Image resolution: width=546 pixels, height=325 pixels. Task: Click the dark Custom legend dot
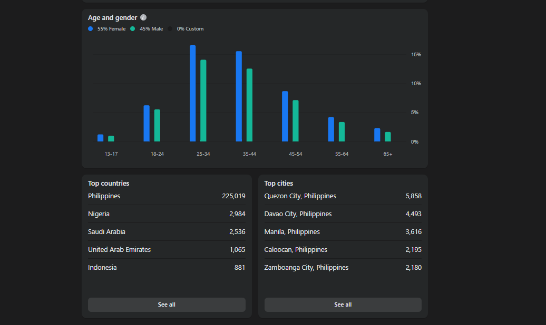[170, 29]
